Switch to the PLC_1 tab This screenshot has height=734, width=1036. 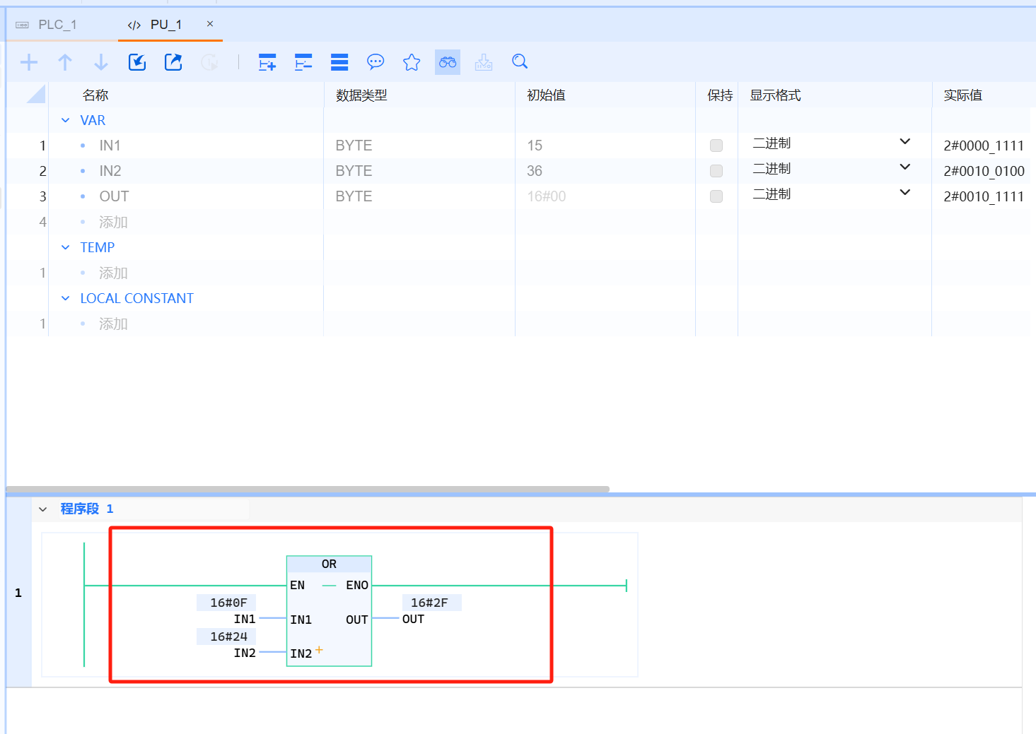(57, 25)
